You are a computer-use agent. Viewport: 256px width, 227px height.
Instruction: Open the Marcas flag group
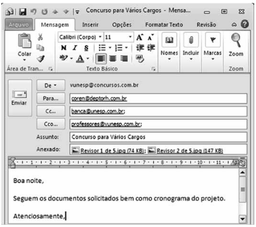click(213, 47)
